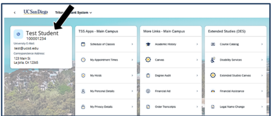The height and width of the screenshot is (116, 271).
Task: Click the Disability Services wheelchair icon
Action: pyautogui.click(x=213, y=60)
